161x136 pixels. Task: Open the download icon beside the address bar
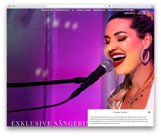(109, 6)
